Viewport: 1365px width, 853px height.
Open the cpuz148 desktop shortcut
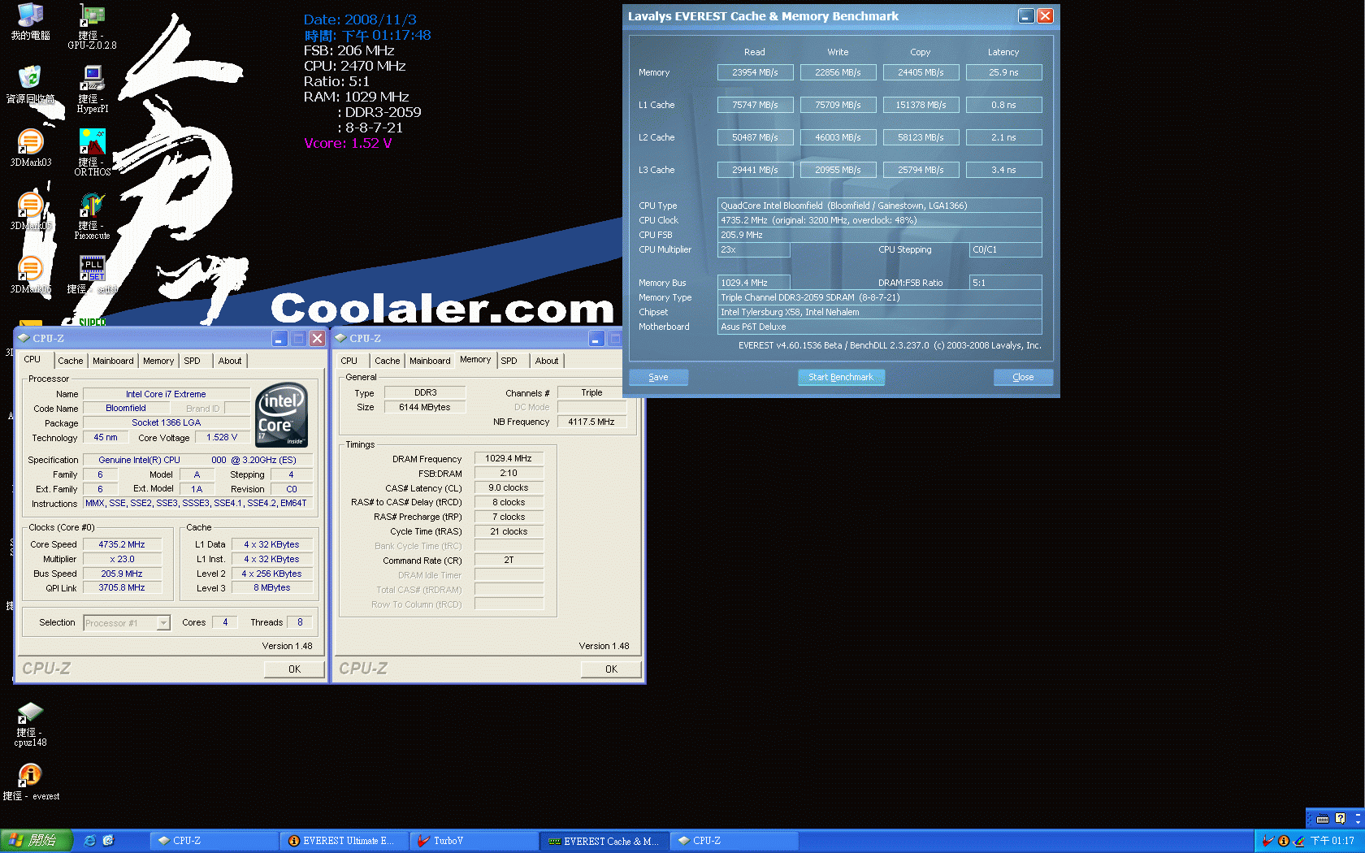tap(30, 724)
